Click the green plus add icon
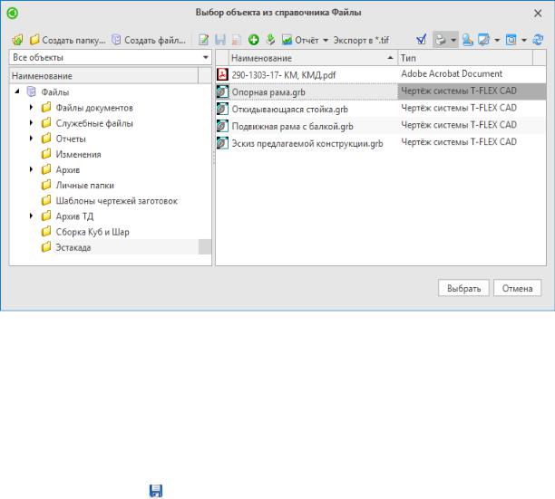The width and height of the screenshot is (555, 499). [x=253, y=40]
